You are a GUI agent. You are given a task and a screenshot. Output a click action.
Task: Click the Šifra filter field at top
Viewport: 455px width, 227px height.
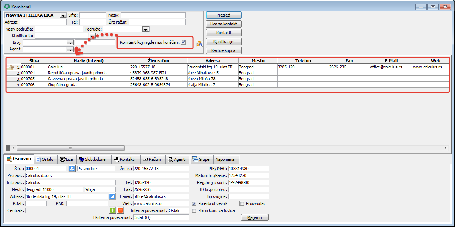click(x=92, y=15)
